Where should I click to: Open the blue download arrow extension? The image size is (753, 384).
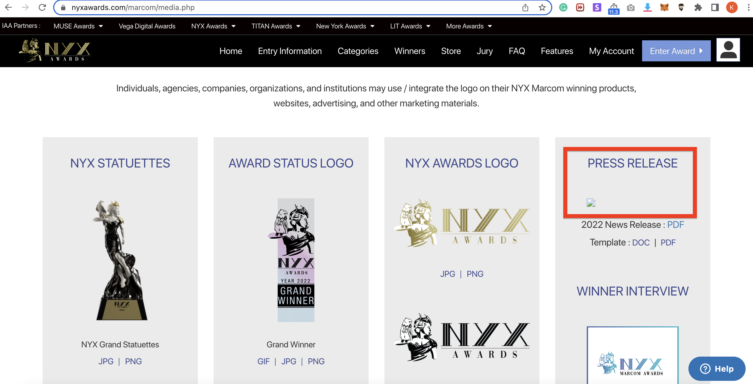click(647, 8)
